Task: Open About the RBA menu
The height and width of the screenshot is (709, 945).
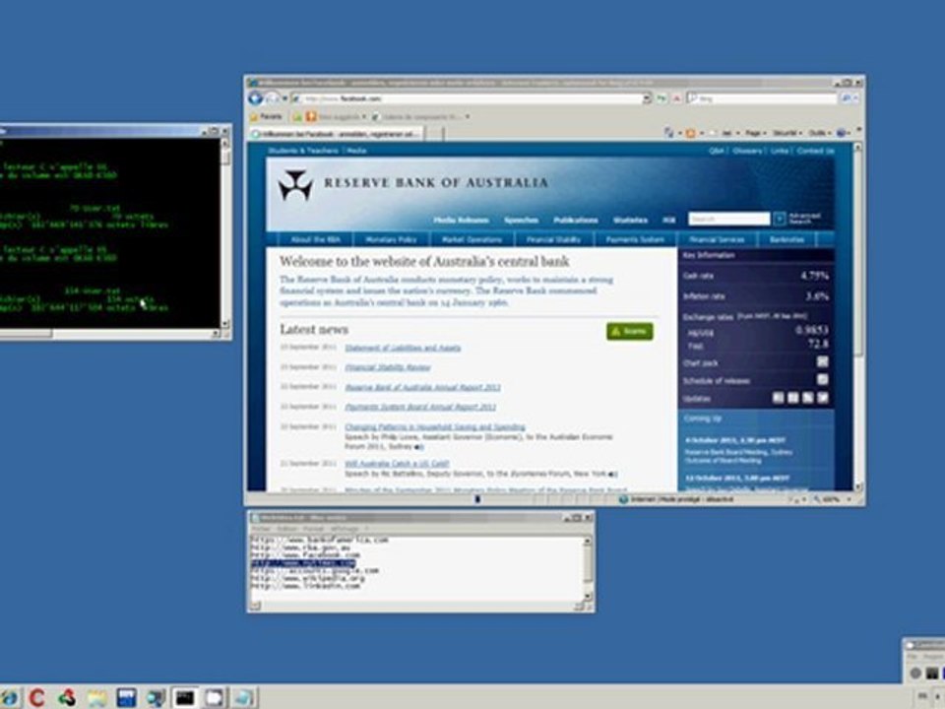Action: 315,239
